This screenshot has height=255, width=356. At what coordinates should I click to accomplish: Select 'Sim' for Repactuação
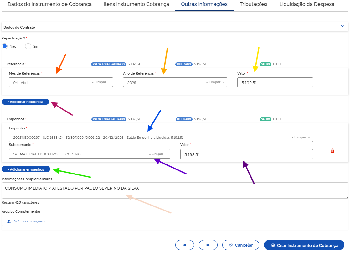click(28, 46)
